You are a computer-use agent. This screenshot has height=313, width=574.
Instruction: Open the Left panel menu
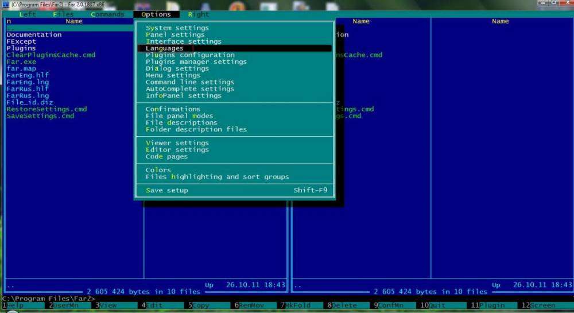(x=28, y=14)
